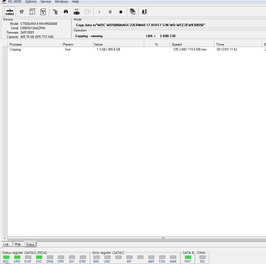
Task: Stop the copying process
Action: (x=121, y=12)
